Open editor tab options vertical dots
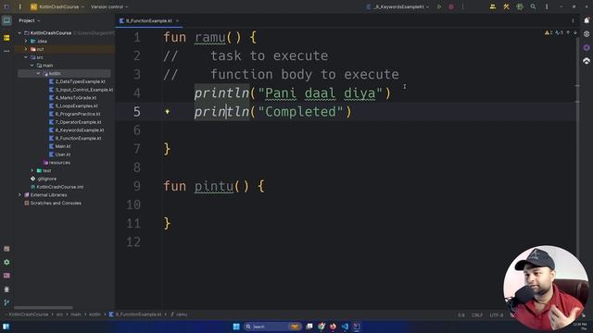This screenshot has height=333, width=593. pyautogui.click(x=573, y=20)
